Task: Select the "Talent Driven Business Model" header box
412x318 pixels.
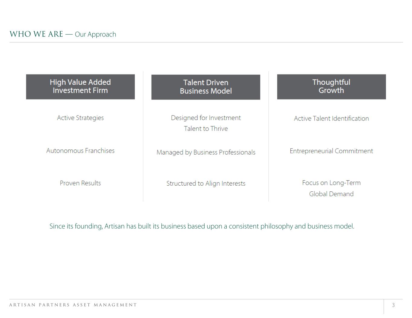Action: [x=206, y=87]
